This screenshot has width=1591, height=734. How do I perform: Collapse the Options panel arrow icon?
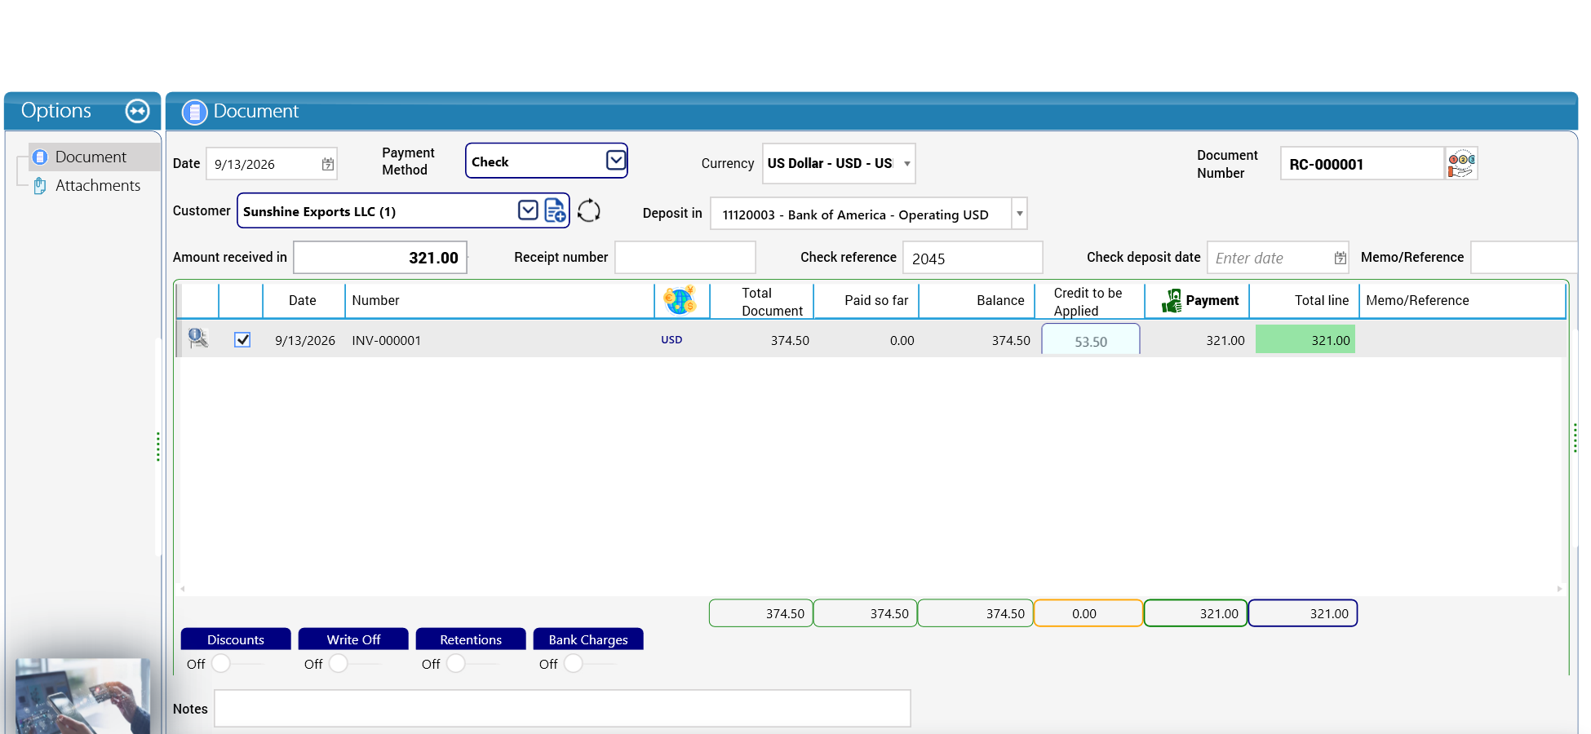[x=137, y=111]
